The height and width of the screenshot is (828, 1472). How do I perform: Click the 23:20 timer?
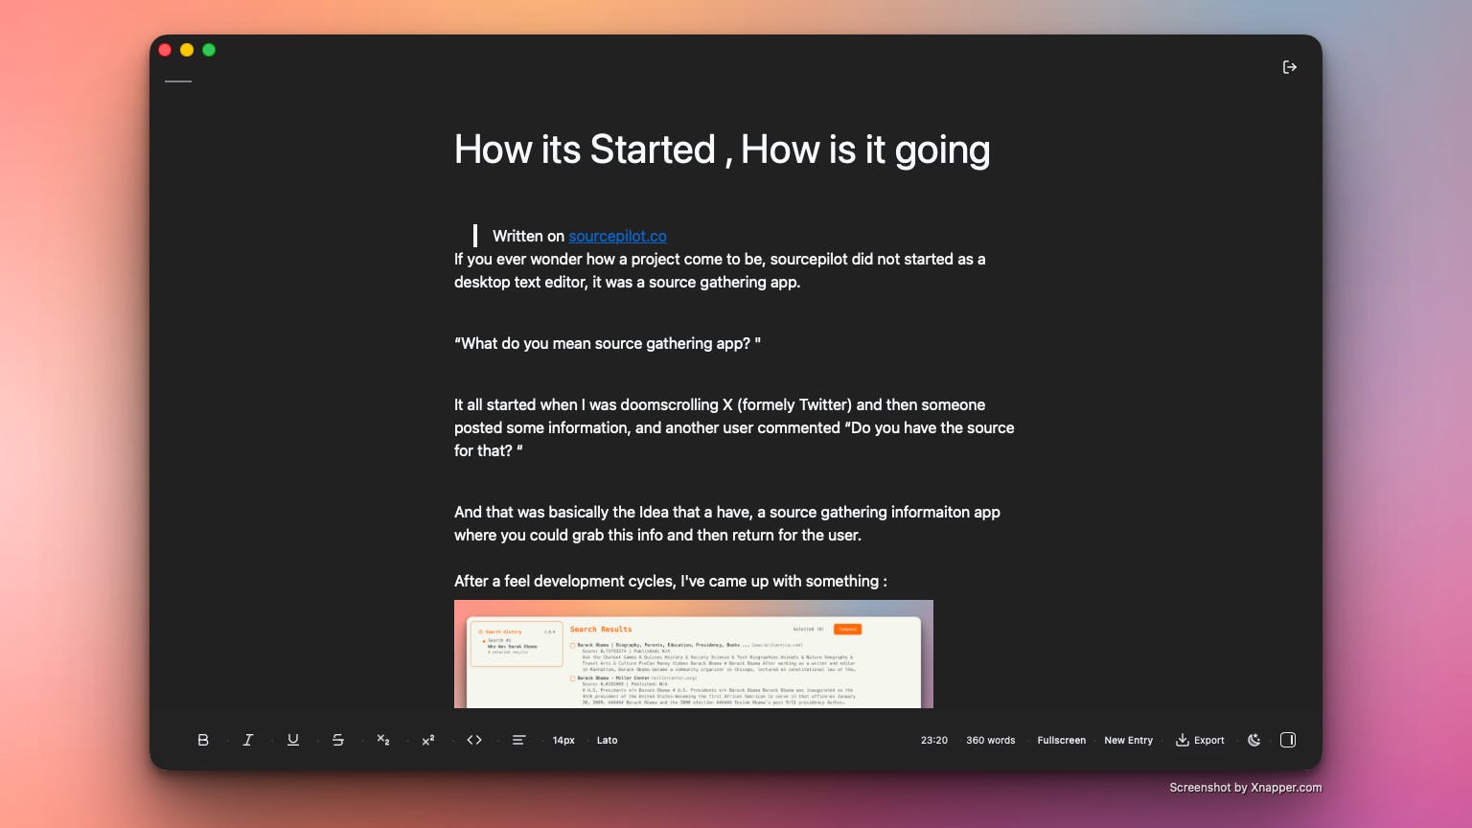pyautogui.click(x=934, y=740)
